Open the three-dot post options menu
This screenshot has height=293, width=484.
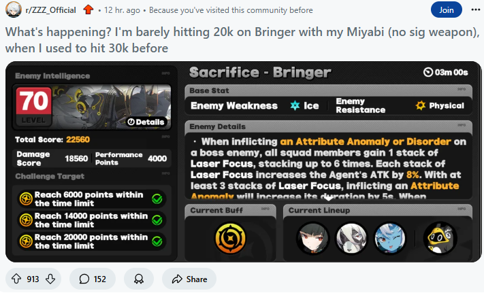tap(475, 10)
